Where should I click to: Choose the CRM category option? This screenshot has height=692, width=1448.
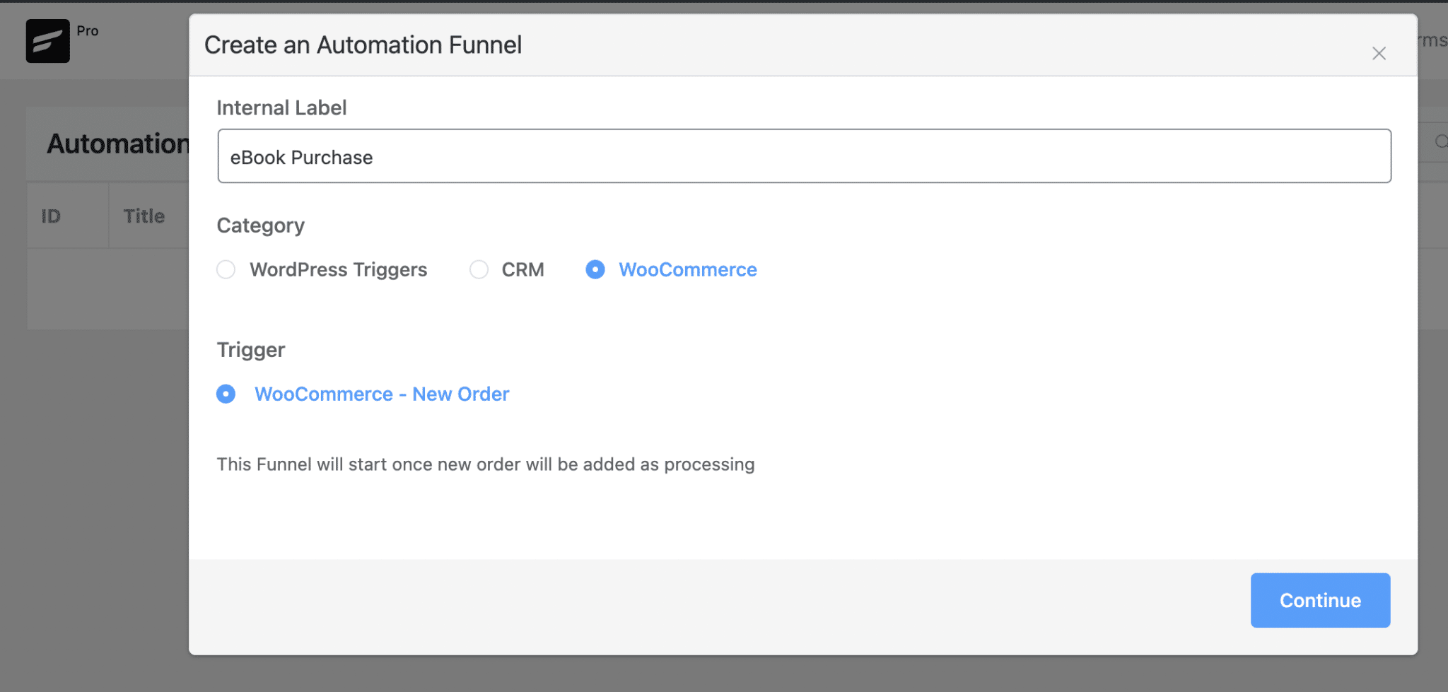(479, 269)
